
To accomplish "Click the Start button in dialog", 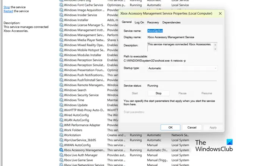I will click(135, 93).
